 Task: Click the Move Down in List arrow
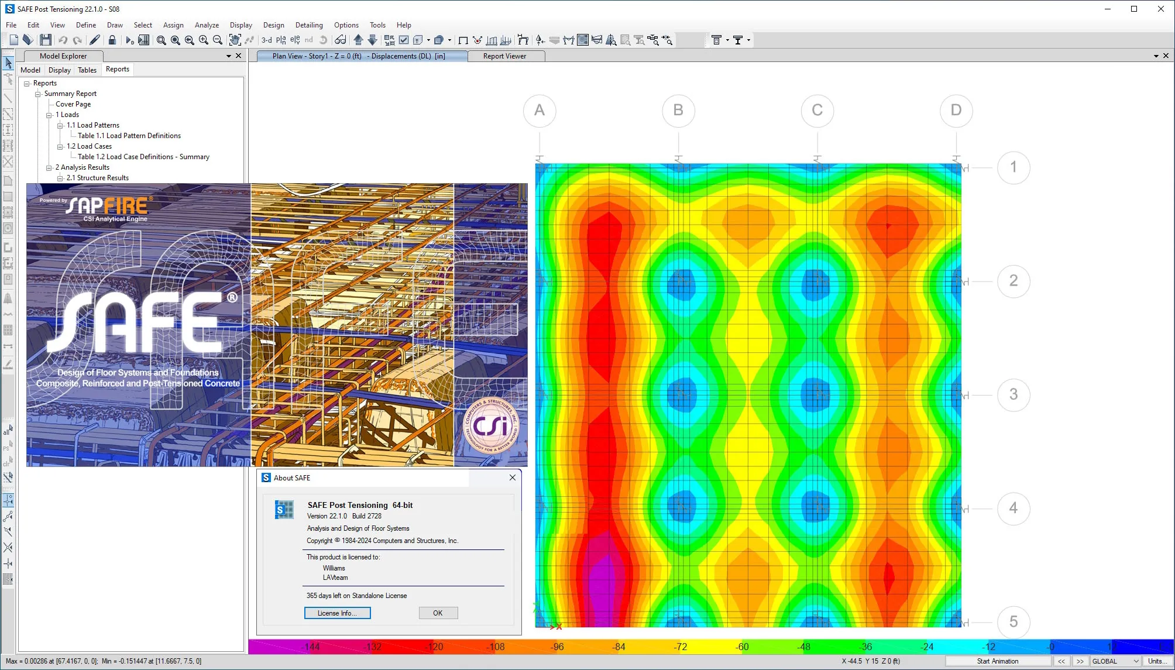pyautogui.click(x=372, y=40)
